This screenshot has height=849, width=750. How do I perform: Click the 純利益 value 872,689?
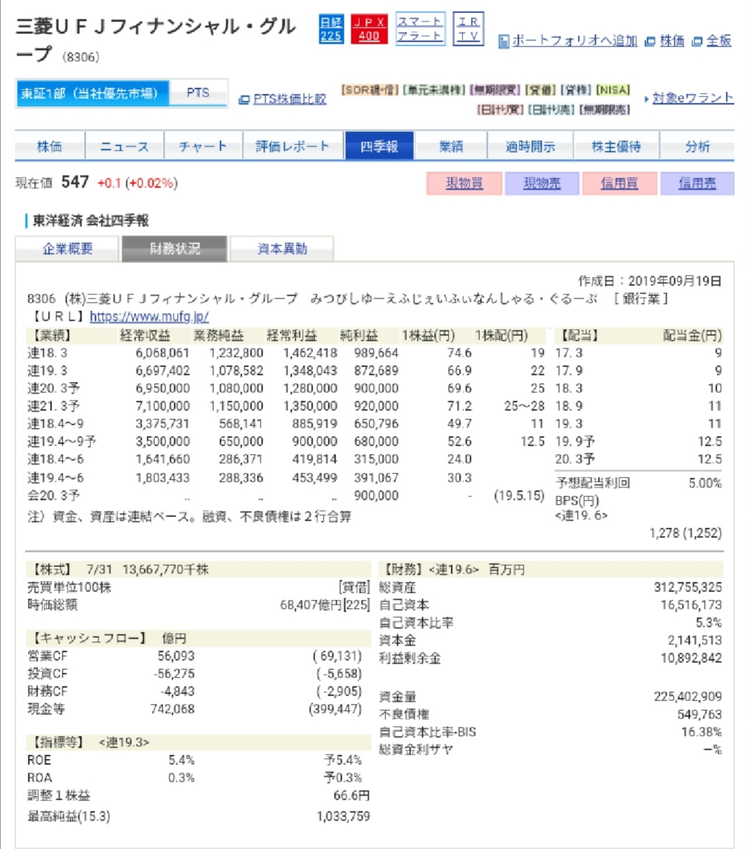[x=376, y=371]
